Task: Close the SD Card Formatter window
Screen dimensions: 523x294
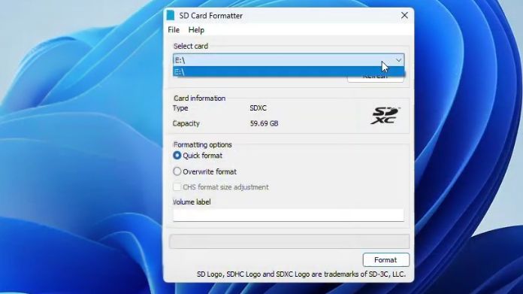Action: [x=404, y=15]
